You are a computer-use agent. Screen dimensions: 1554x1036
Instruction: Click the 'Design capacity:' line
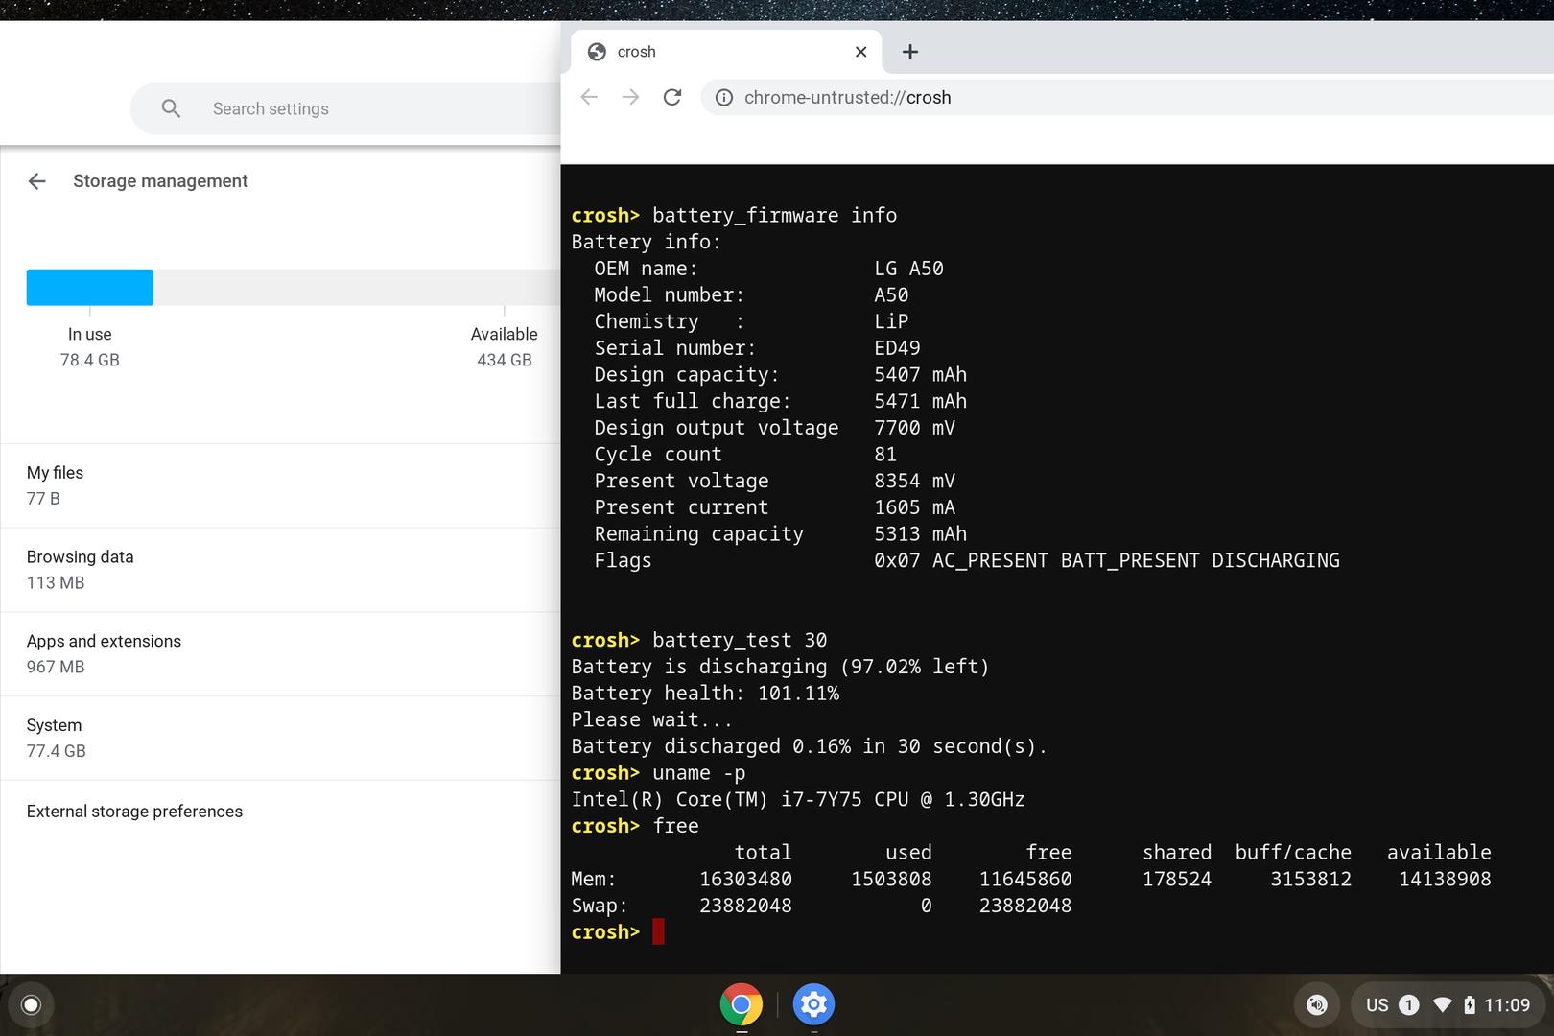(x=781, y=374)
